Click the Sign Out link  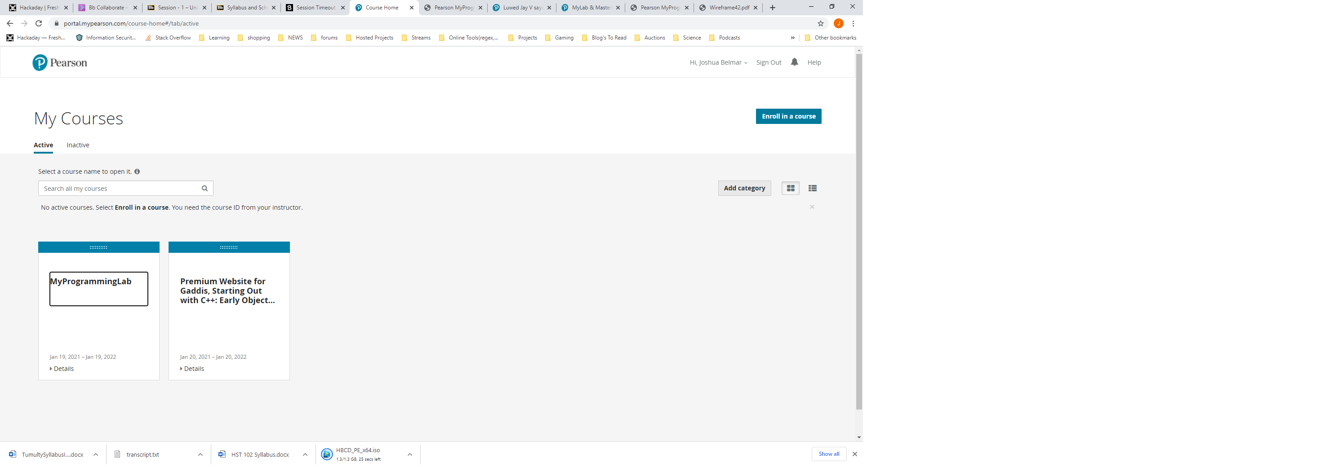click(x=769, y=62)
